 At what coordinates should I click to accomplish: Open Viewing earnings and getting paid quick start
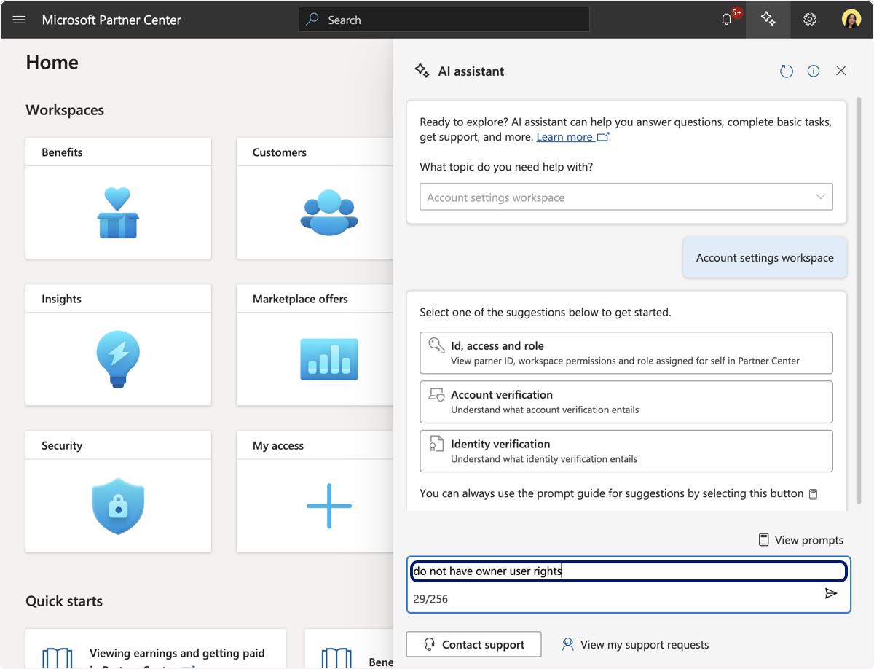click(177, 653)
